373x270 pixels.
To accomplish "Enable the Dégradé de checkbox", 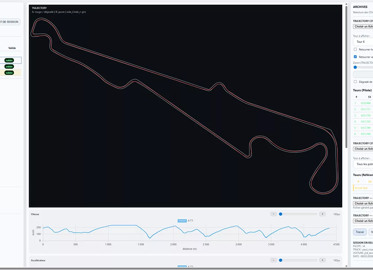I will click(355, 82).
